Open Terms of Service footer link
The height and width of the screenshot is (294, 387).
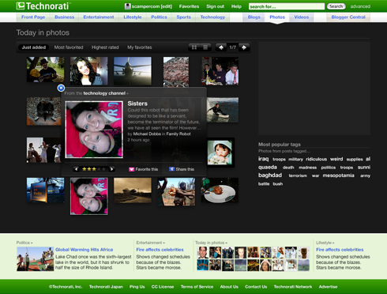click(197, 287)
